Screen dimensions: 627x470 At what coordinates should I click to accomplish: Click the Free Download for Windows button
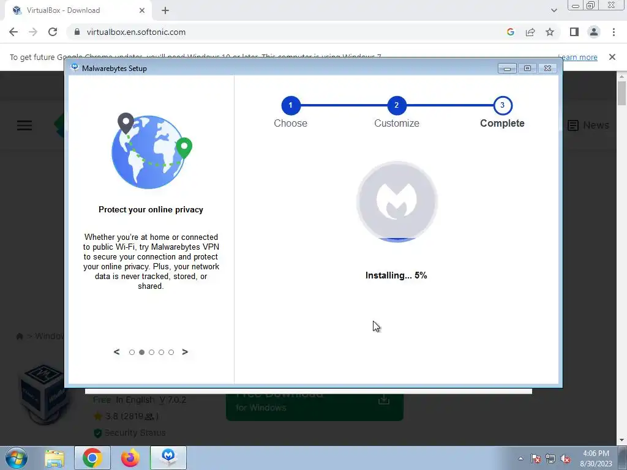[315, 406]
